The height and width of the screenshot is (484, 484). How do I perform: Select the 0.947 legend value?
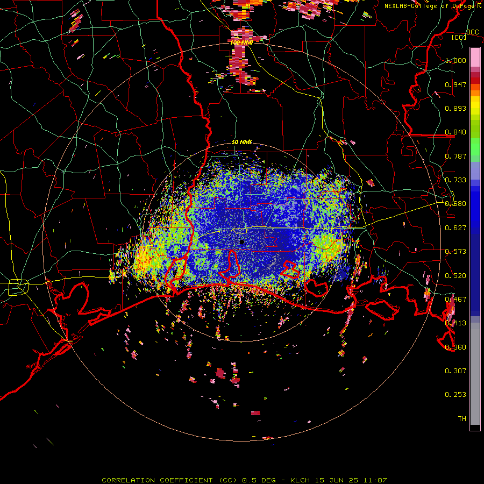[x=455, y=84]
